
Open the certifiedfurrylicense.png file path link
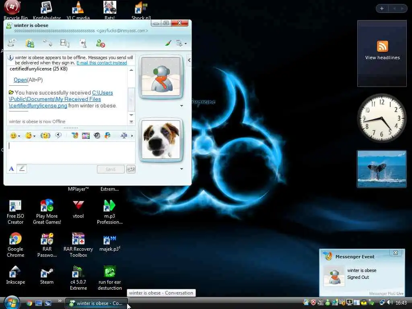[x=61, y=99]
